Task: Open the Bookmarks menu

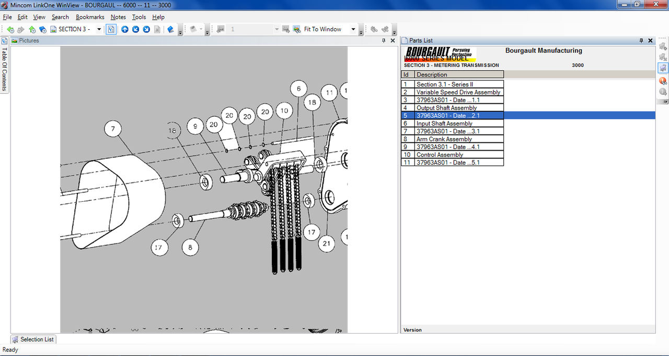Action: pyautogui.click(x=90, y=17)
